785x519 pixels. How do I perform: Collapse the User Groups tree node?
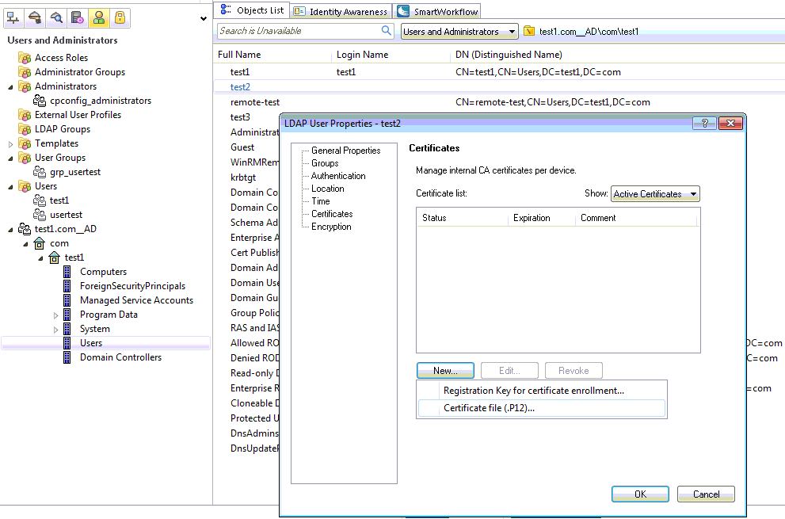[x=10, y=158]
